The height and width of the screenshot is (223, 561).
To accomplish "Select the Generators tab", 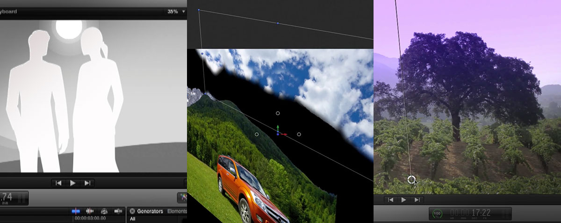I will pyautogui.click(x=150, y=211).
